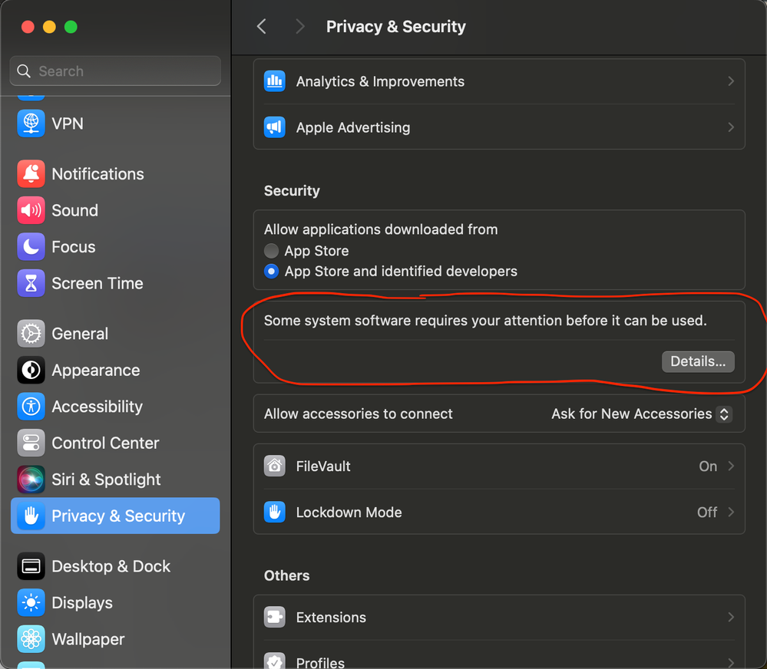Click the Apple Advertising megaphone icon

[275, 127]
